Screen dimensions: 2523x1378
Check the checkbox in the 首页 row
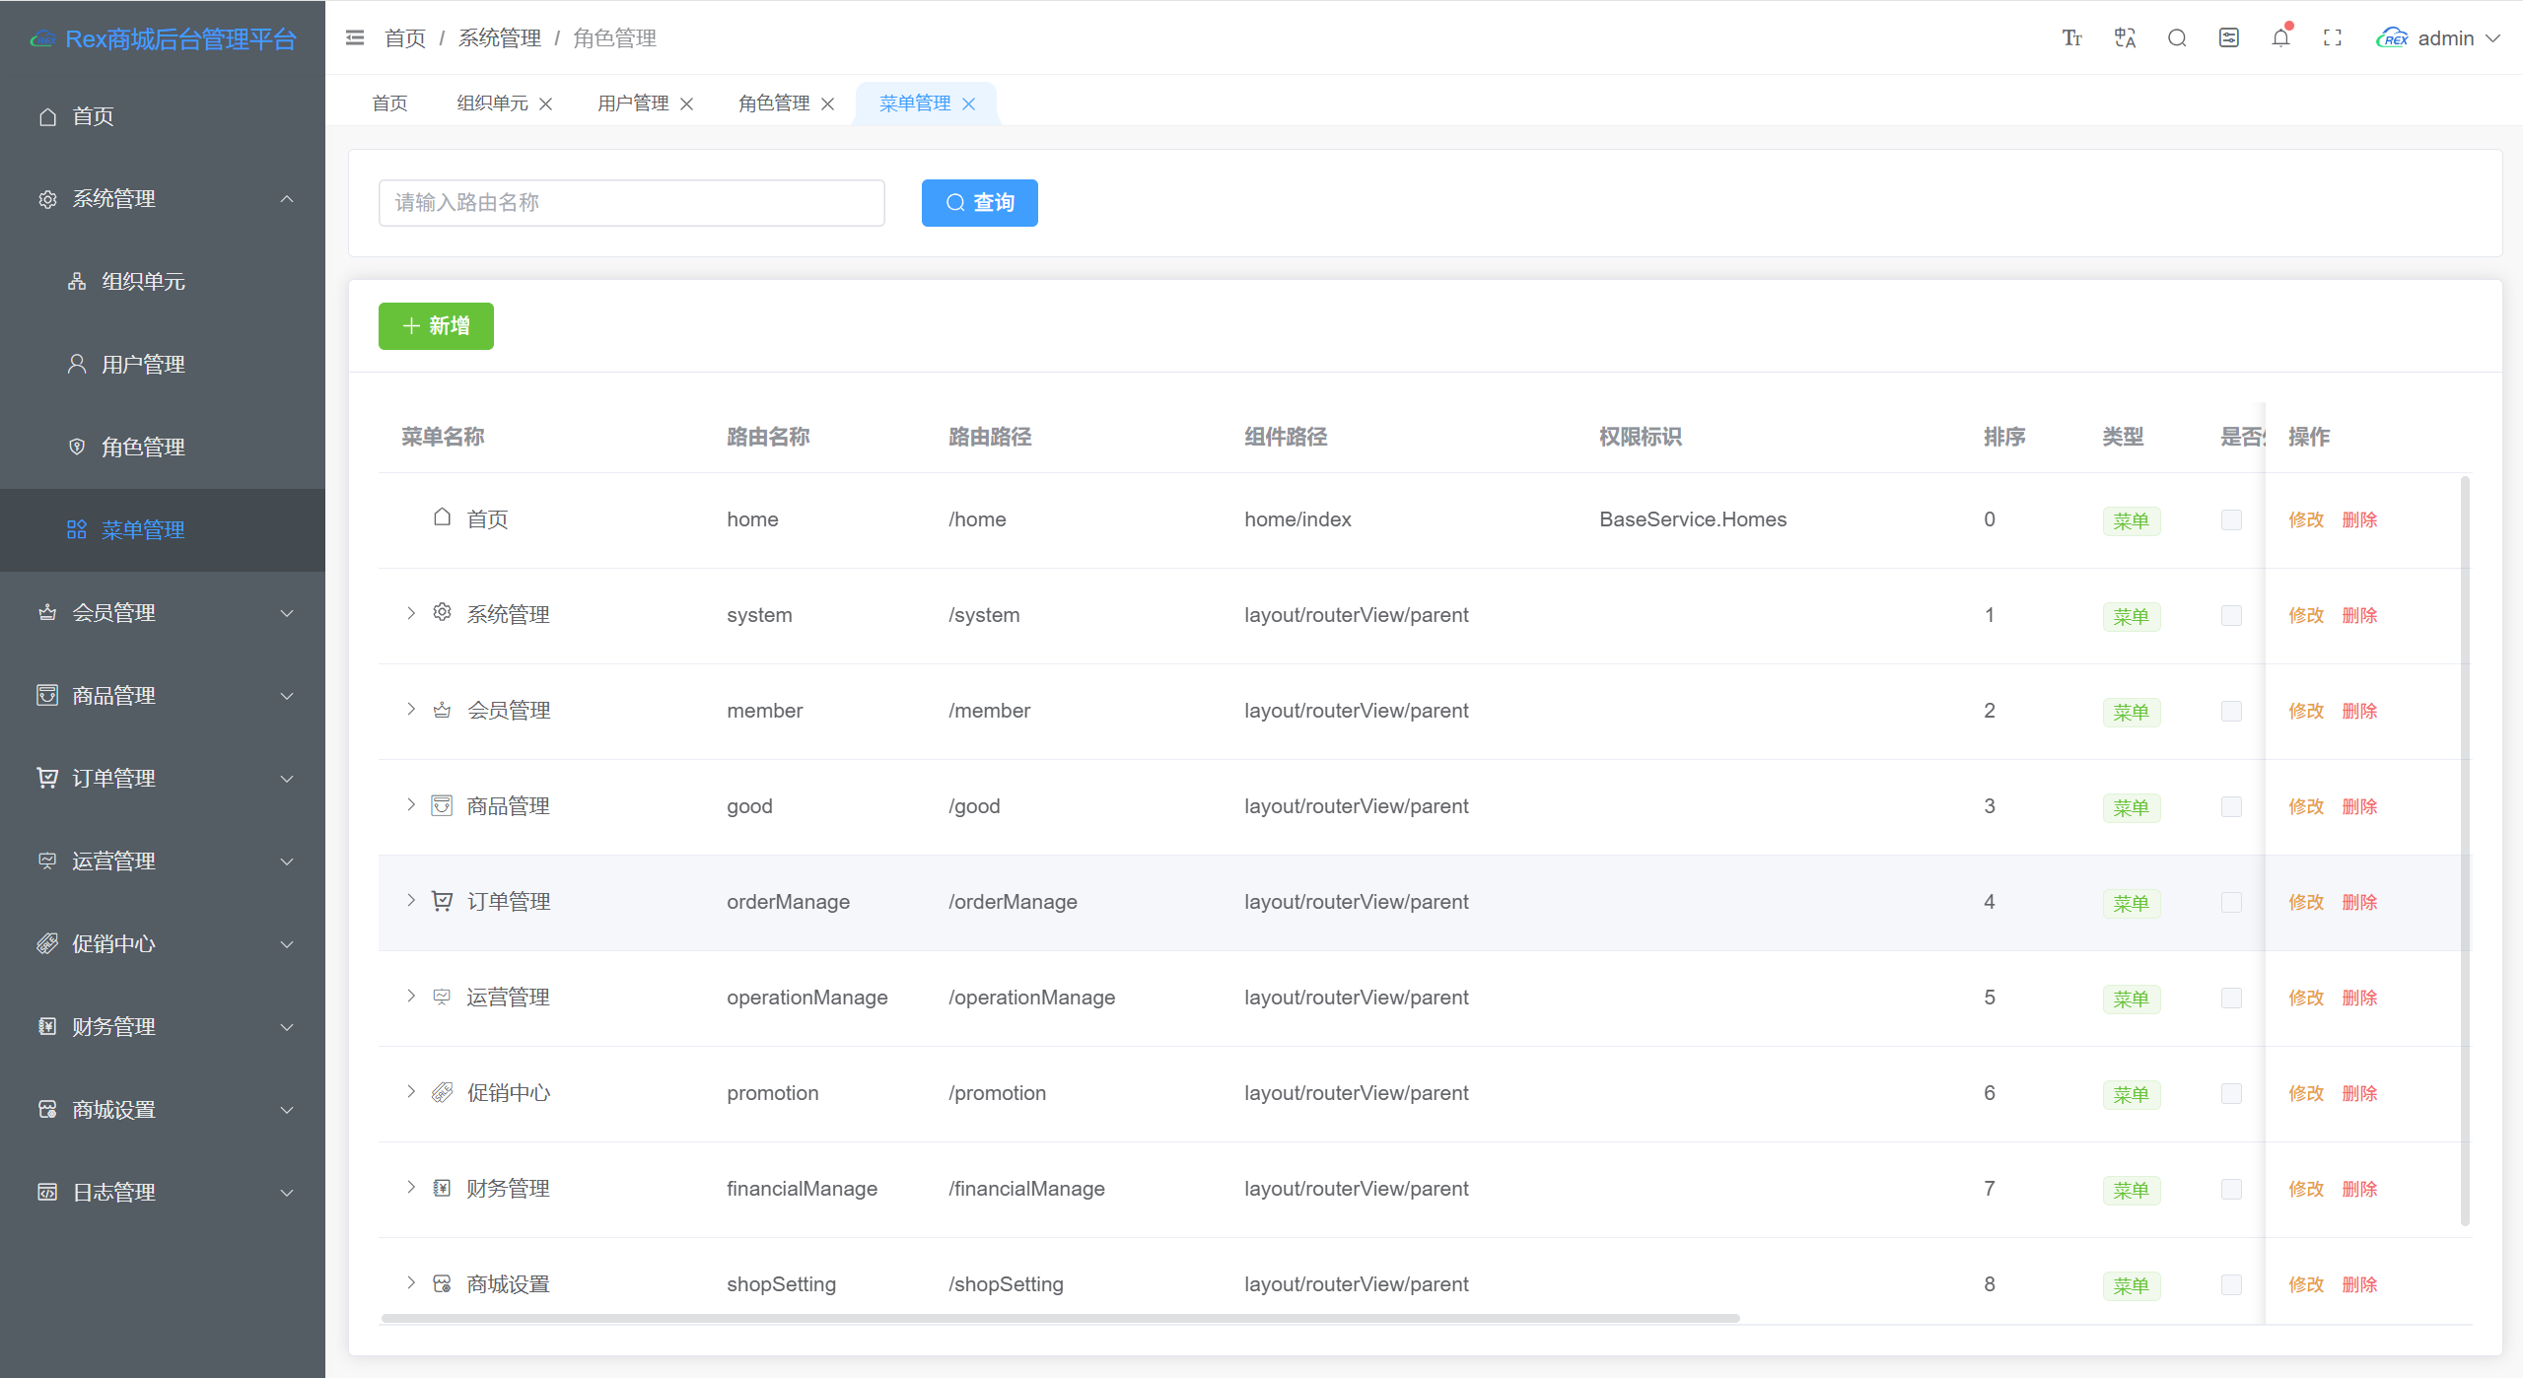pyautogui.click(x=2231, y=519)
